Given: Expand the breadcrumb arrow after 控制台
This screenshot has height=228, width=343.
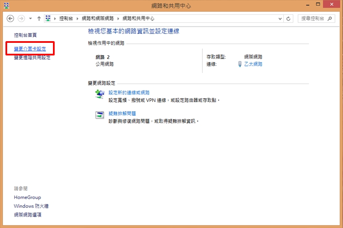Looking at the screenshot, I should pyautogui.click(x=77, y=18).
